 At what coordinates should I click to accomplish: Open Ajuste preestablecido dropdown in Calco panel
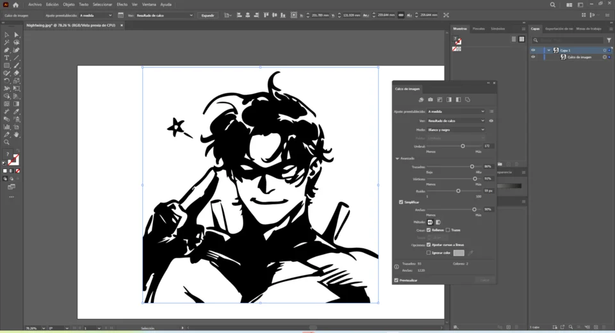[x=456, y=111]
